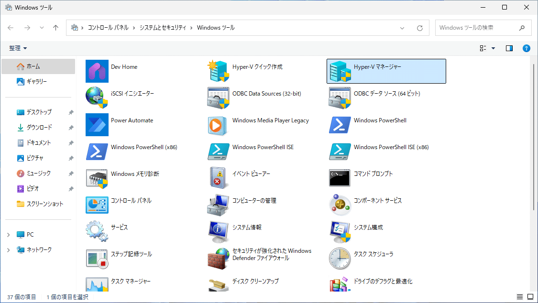
Task: Expand chevron after システムとセキュリティ in address bar
Action: tap(191, 28)
